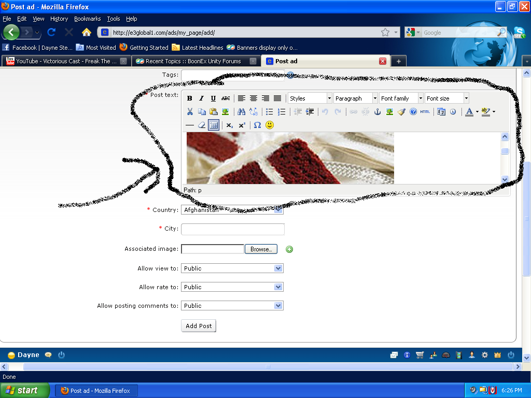Expand the Font family dropdown
Image resolution: width=531 pixels, height=398 pixels.
[401, 98]
